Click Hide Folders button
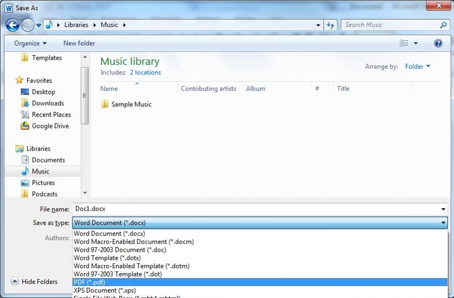The height and width of the screenshot is (298, 454). click(34, 281)
